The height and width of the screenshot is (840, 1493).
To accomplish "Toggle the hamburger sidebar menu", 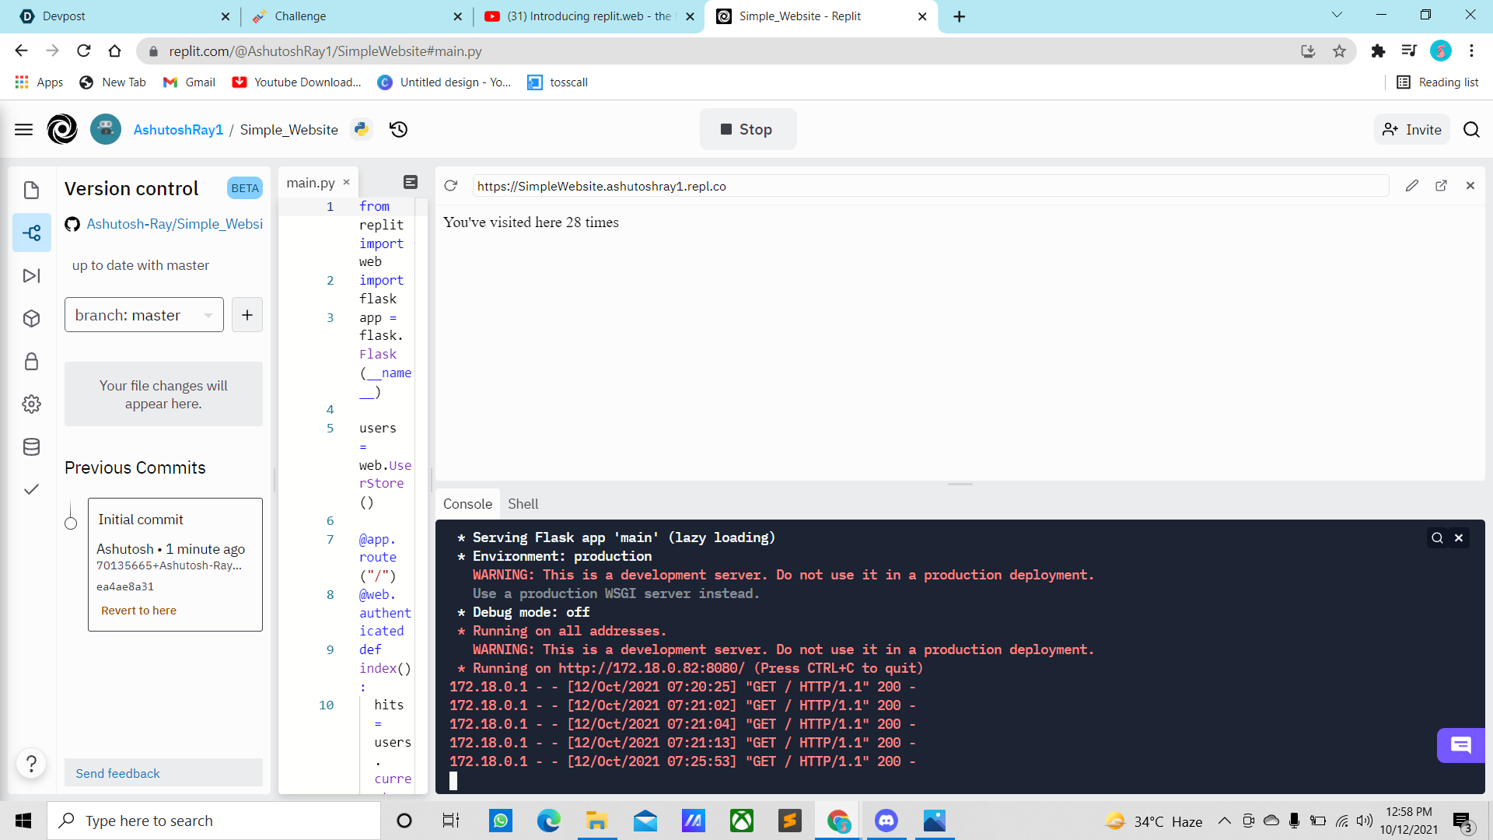I will [24, 130].
